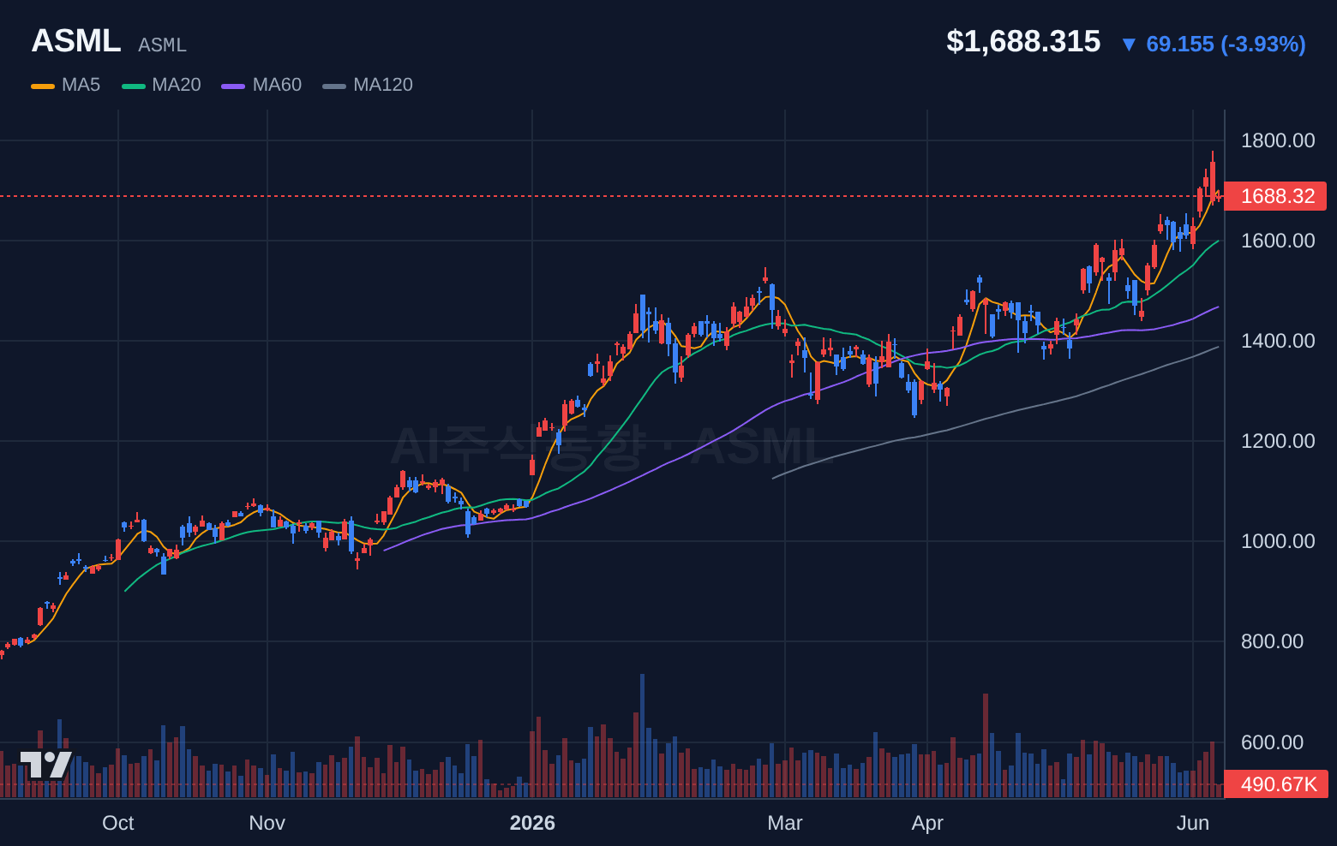This screenshot has width=1337, height=846.
Task: Click the 1600.00 price axis label
Action: point(1278,241)
